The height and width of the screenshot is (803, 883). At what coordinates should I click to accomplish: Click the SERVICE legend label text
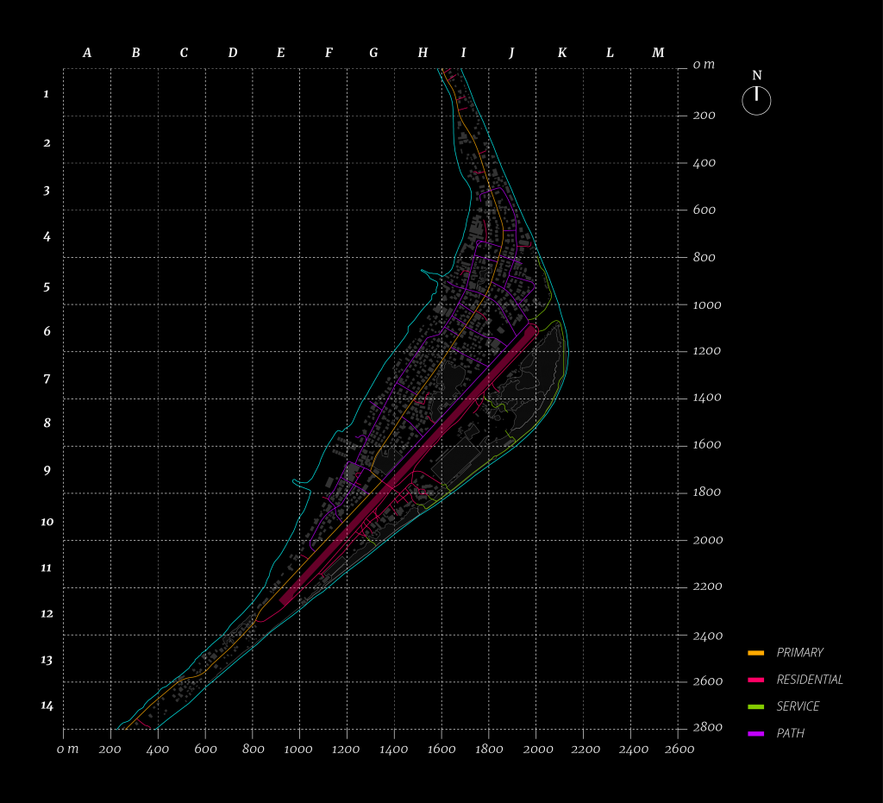(x=798, y=706)
